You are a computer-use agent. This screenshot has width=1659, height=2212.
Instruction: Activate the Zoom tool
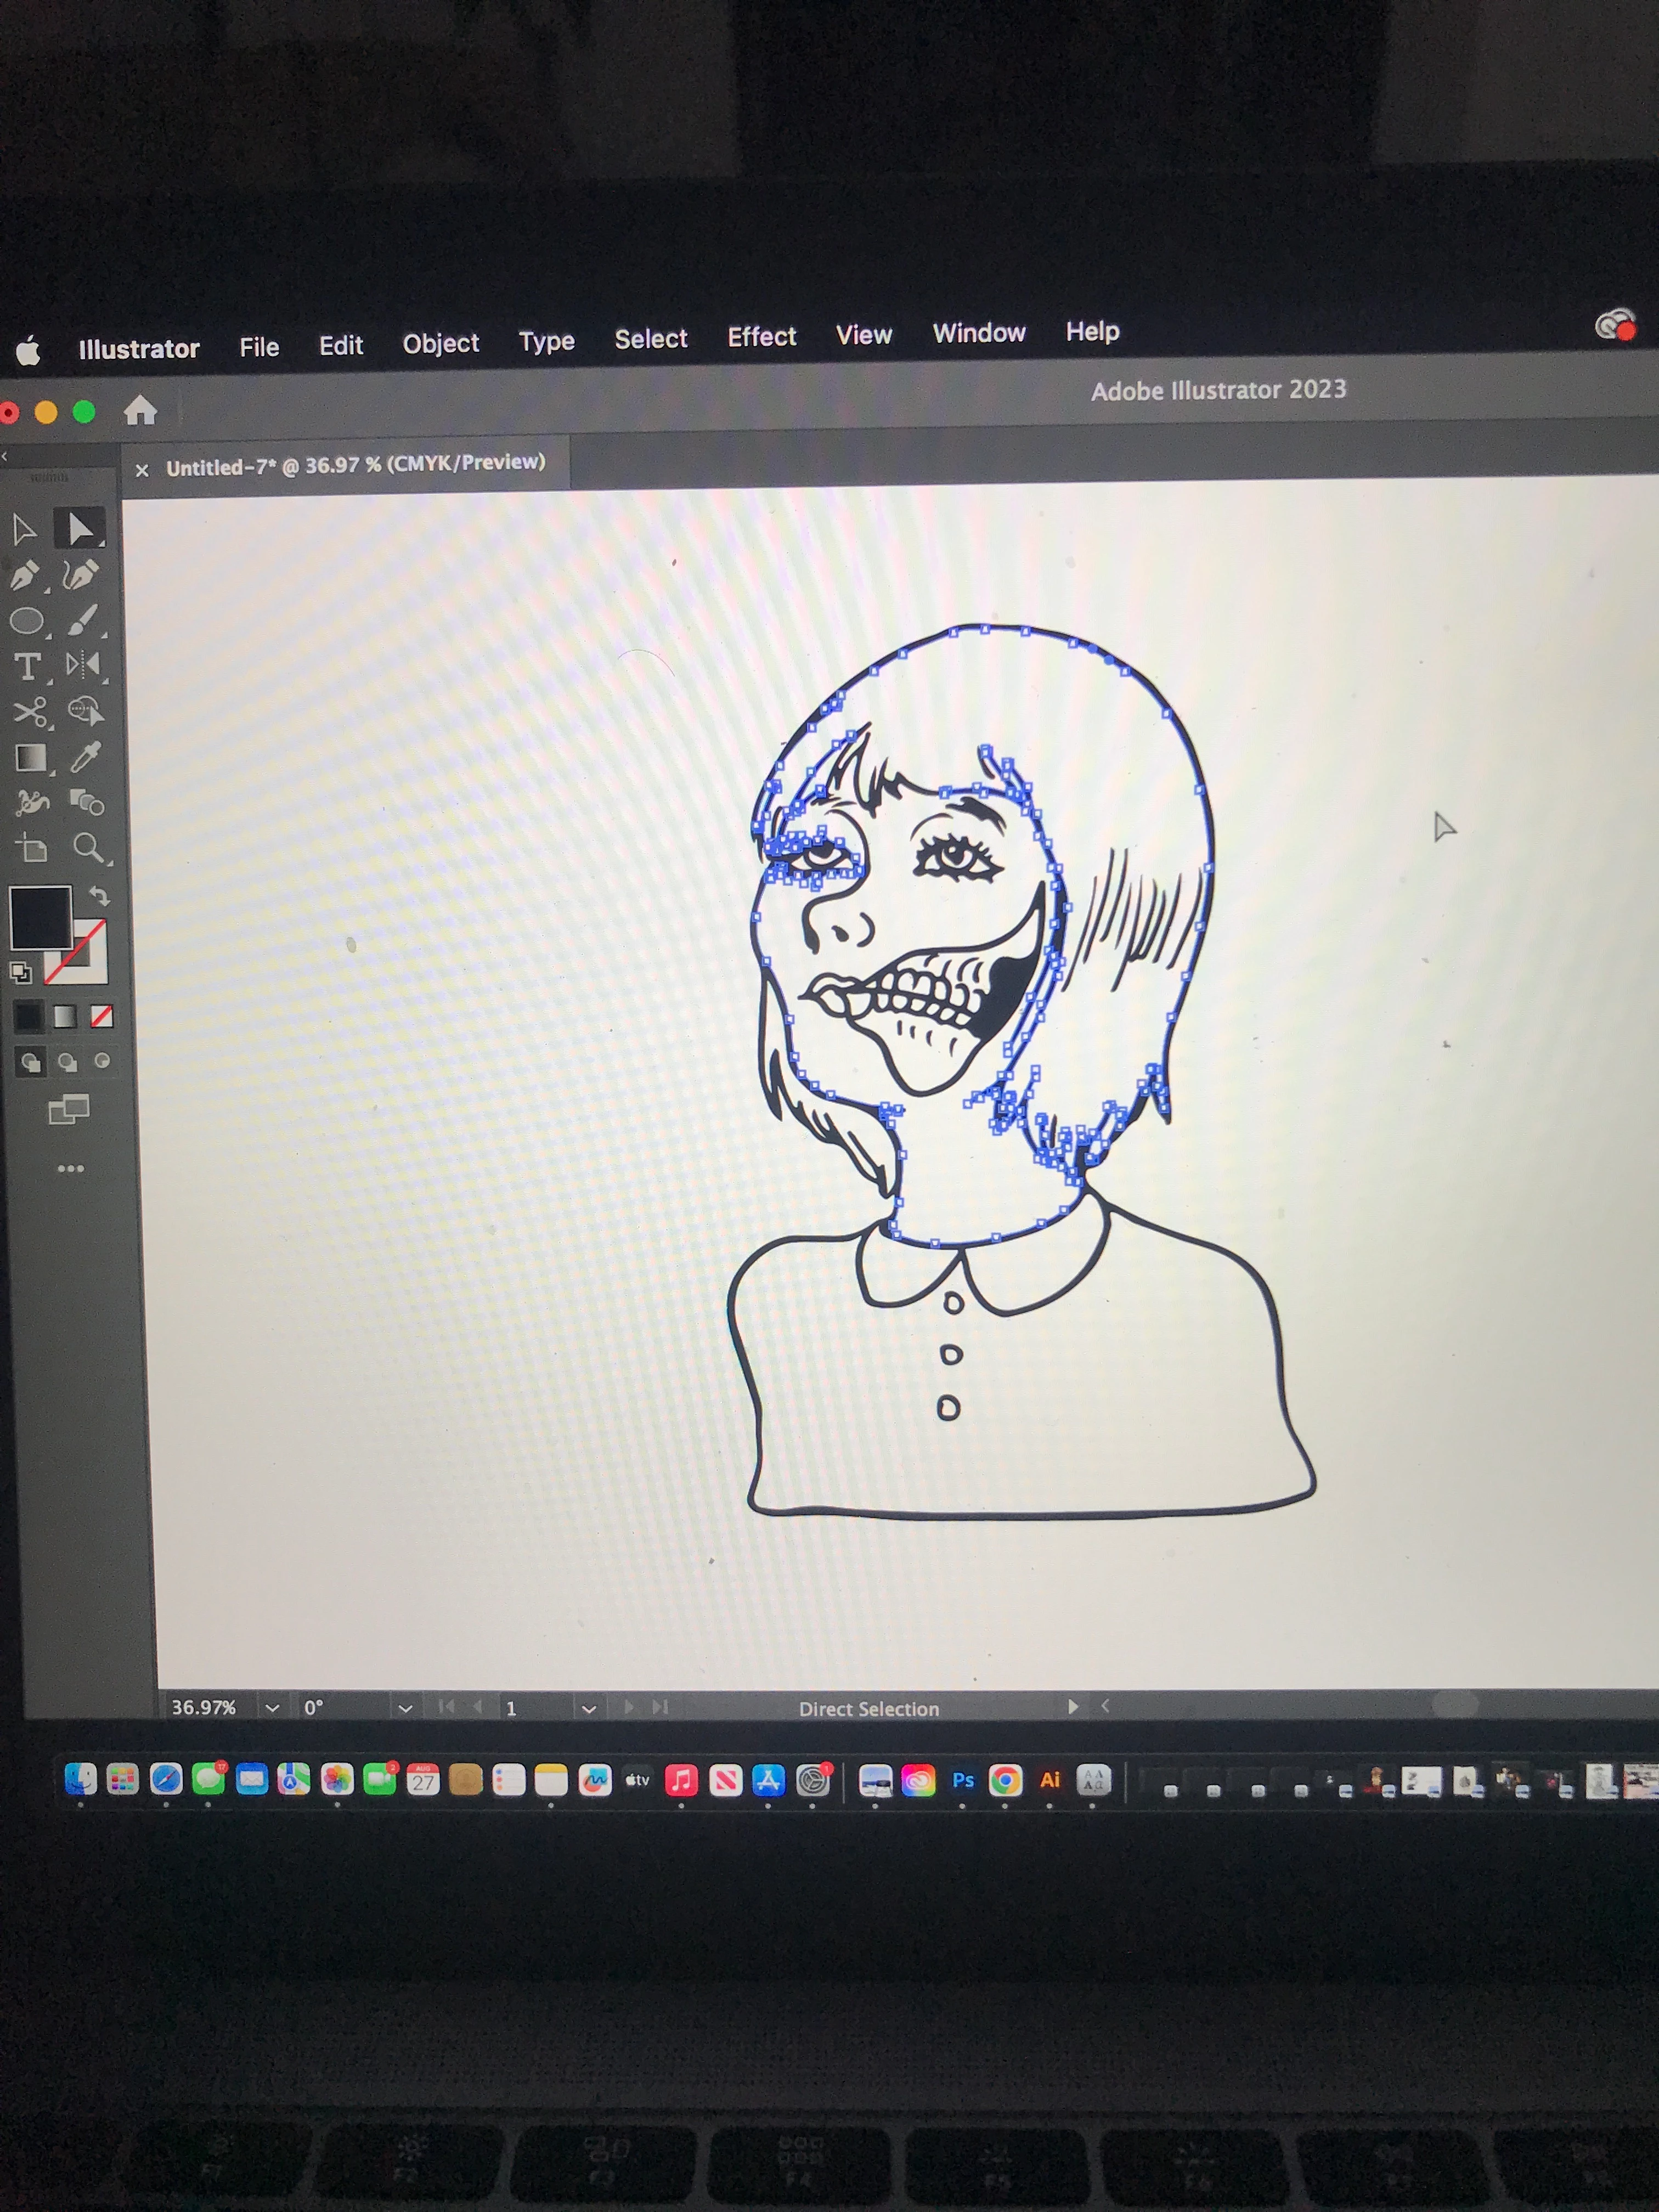point(88,848)
